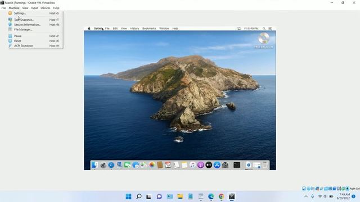This screenshot has height=202, width=360.
Task: Open Safari from the macOS dock
Action: [111, 165]
